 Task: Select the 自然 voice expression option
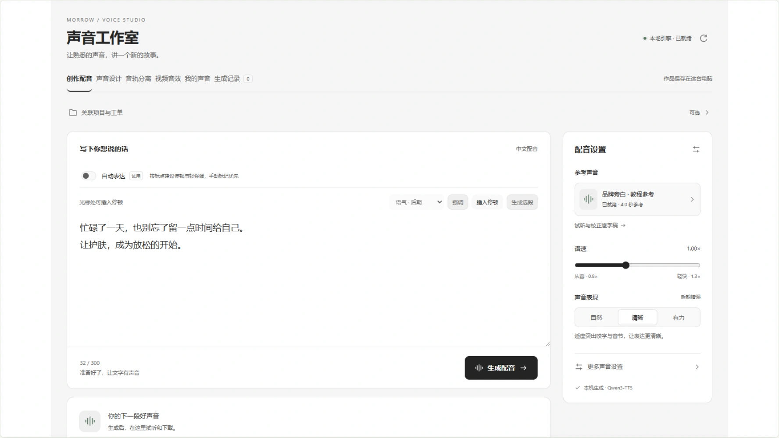coord(596,318)
